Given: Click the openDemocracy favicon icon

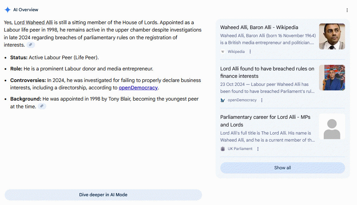Looking at the screenshot, I should [x=223, y=100].
